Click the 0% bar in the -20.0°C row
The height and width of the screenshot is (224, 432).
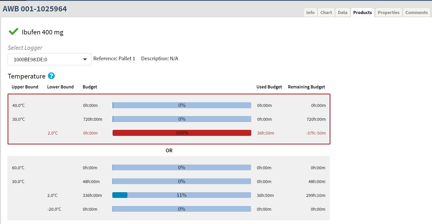[x=182, y=209]
